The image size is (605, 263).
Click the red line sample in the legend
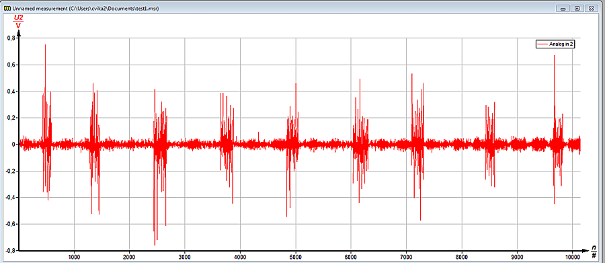(543, 44)
